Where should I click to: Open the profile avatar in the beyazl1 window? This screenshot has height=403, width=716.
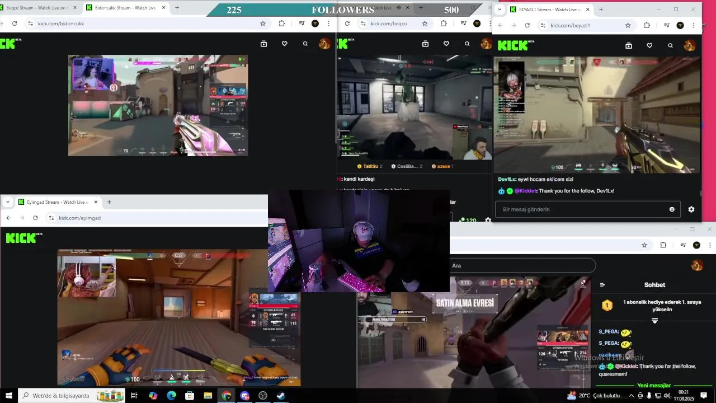click(690, 46)
